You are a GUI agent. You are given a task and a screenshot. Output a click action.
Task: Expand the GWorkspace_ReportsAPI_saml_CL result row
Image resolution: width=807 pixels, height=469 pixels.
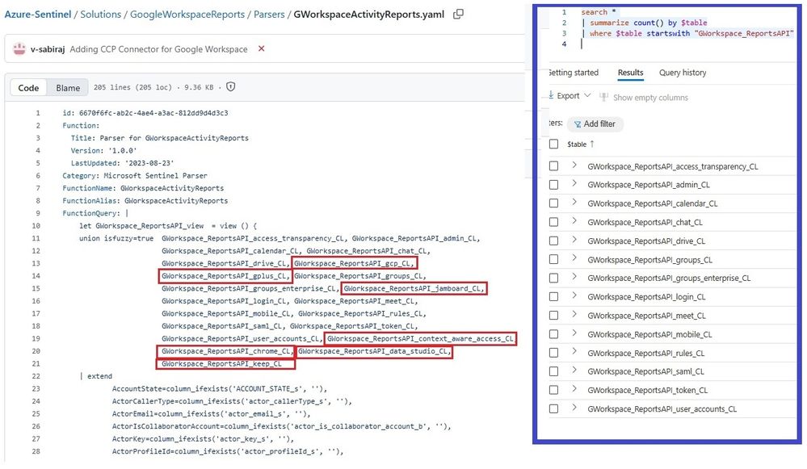pyautogui.click(x=574, y=371)
